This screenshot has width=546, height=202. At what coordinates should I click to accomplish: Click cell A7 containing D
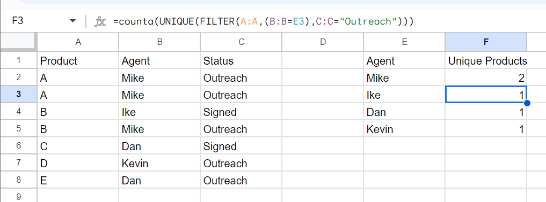click(x=78, y=162)
